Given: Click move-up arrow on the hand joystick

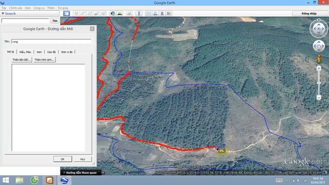Looking at the screenshot, I should coord(319,42).
